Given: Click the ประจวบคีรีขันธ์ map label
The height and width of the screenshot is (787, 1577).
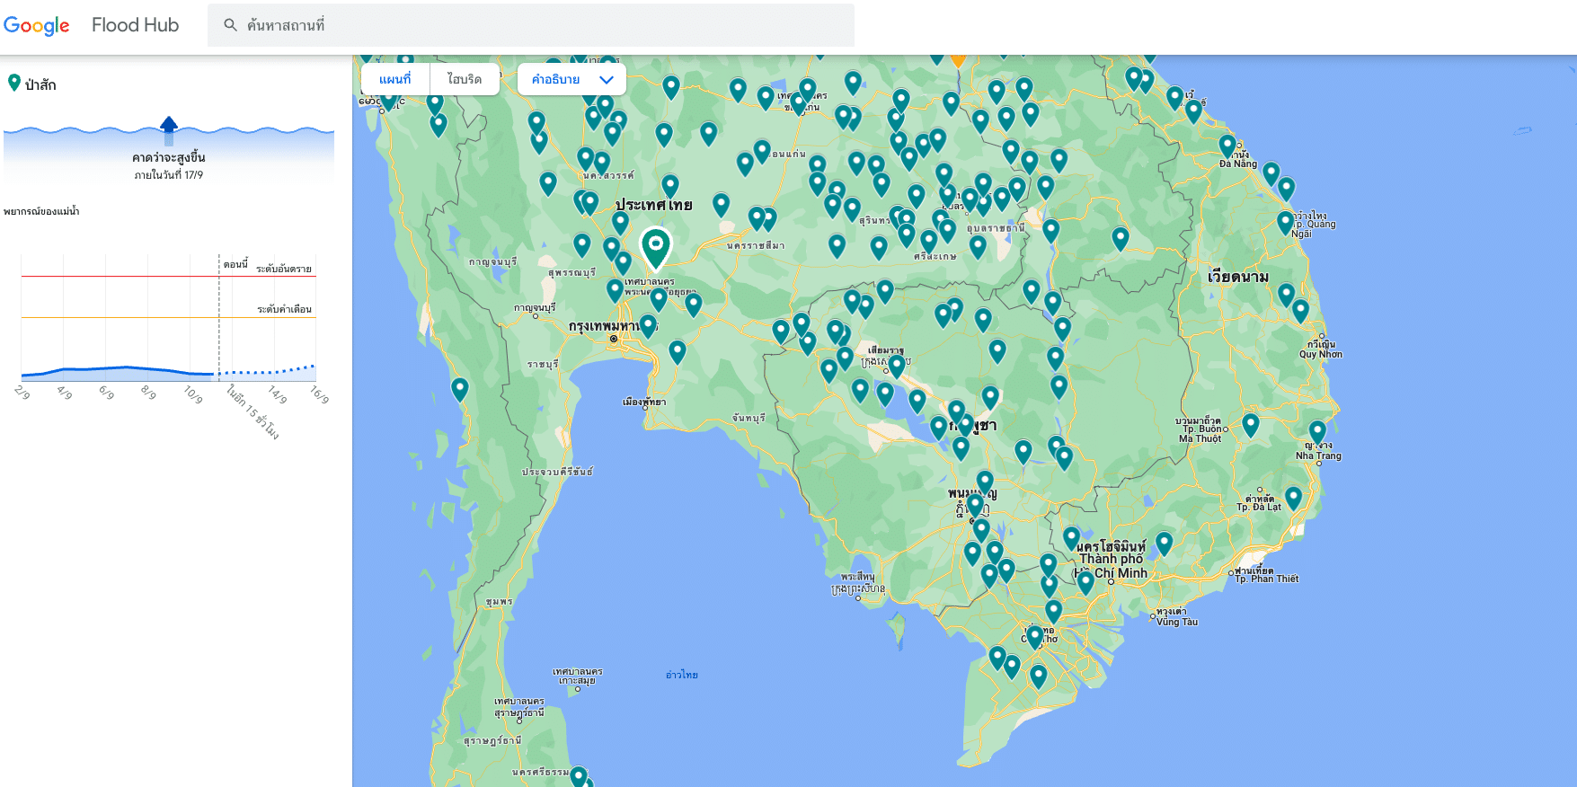Looking at the screenshot, I should pyautogui.click(x=557, y=472).
